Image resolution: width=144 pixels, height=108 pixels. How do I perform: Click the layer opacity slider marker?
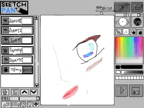(x=19, y=98)
